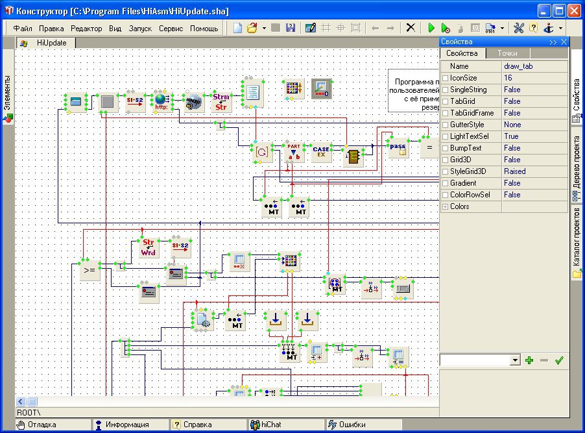Select the StyleGrid3D value Raised
This screenshot has height=433, width=585.
click(x=535, y=171)
